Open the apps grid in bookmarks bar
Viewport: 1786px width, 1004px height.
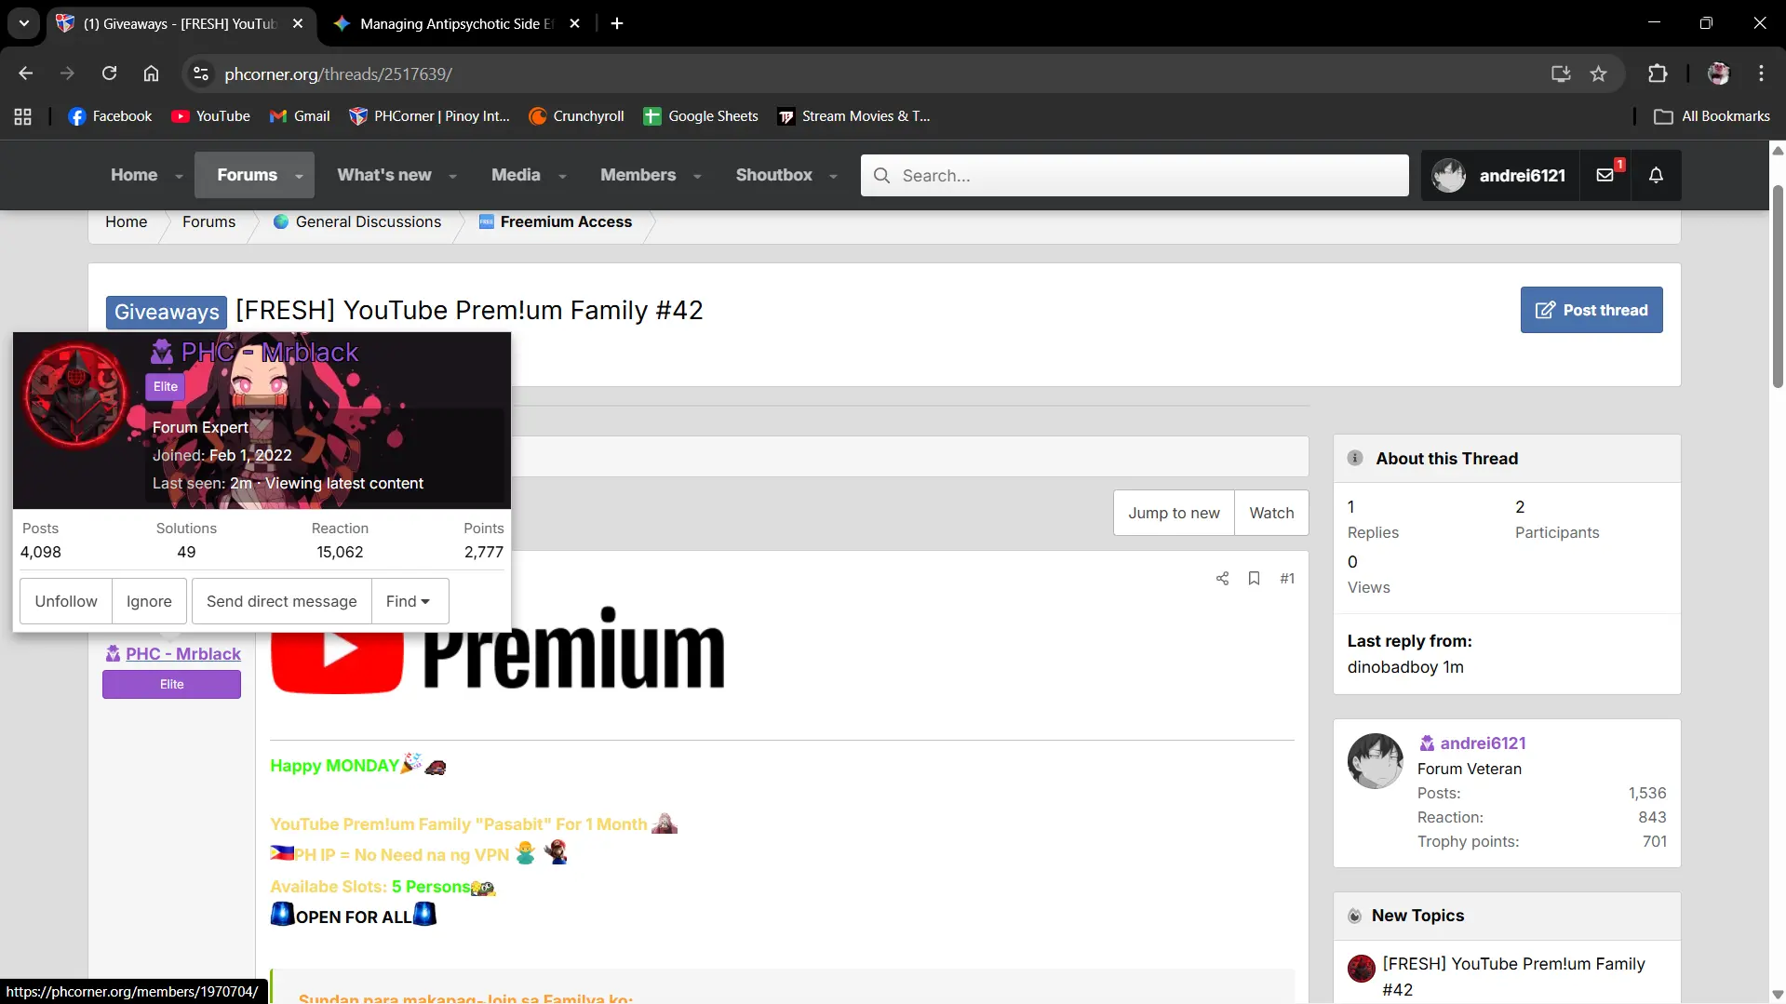click(x=23, y=116)
